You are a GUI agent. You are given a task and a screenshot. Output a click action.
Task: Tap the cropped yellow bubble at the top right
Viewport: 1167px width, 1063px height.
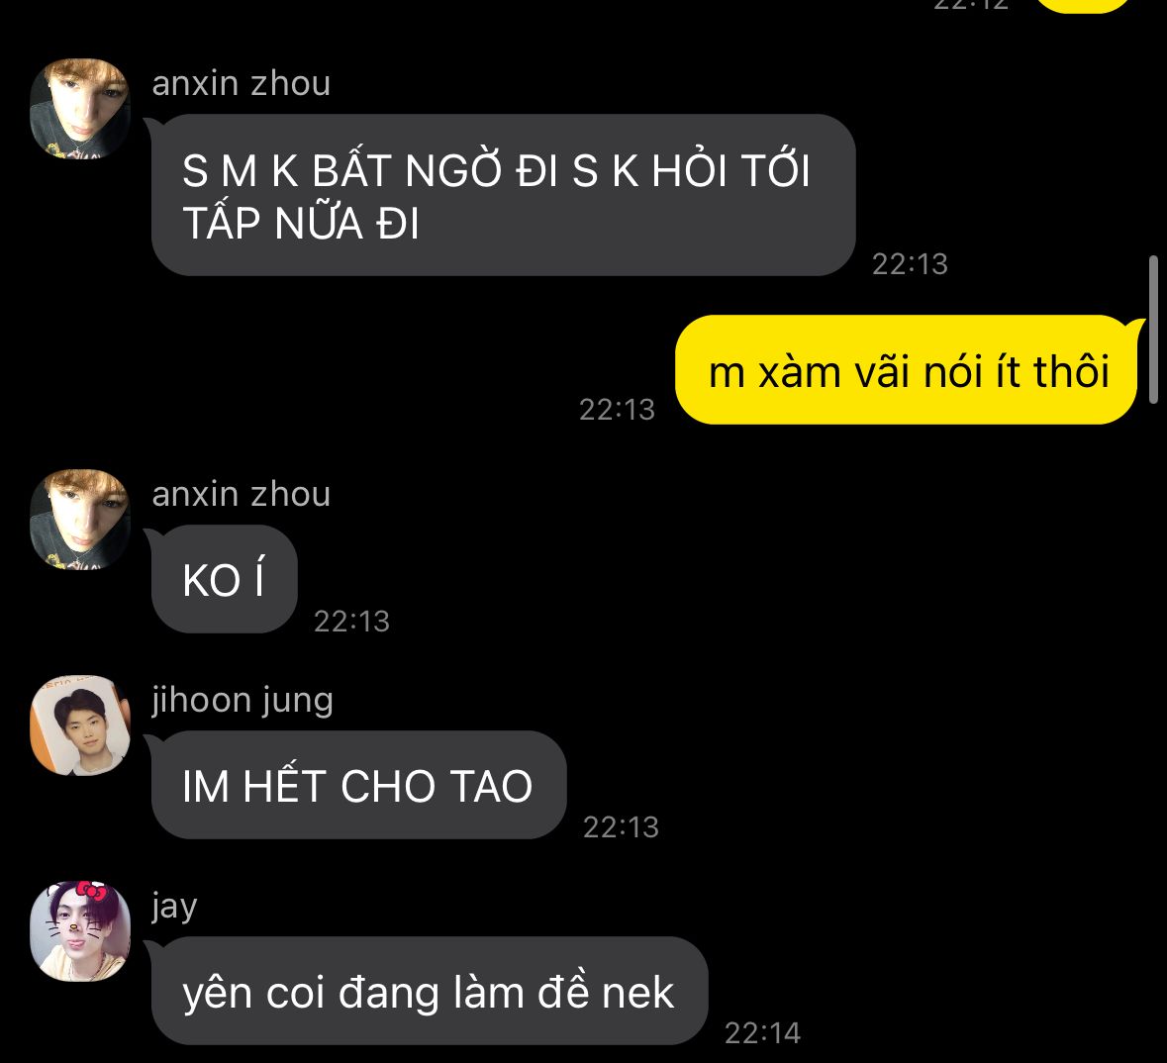1082,6
